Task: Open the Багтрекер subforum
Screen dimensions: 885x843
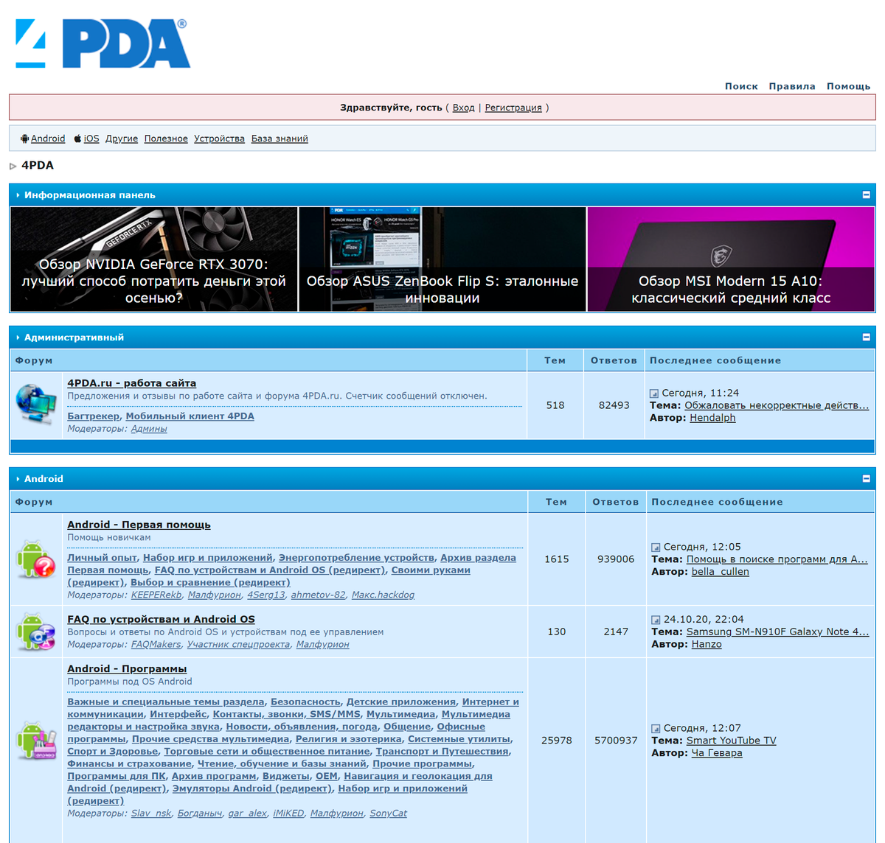Action: coord(93,416)
